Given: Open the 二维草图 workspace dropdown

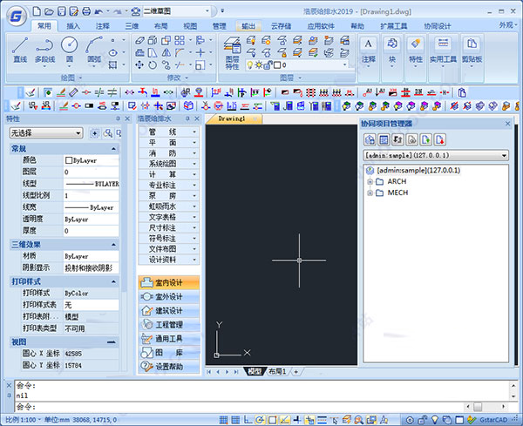Looking at the screenshot, I should pyautogui.click(x=177, y=11).
